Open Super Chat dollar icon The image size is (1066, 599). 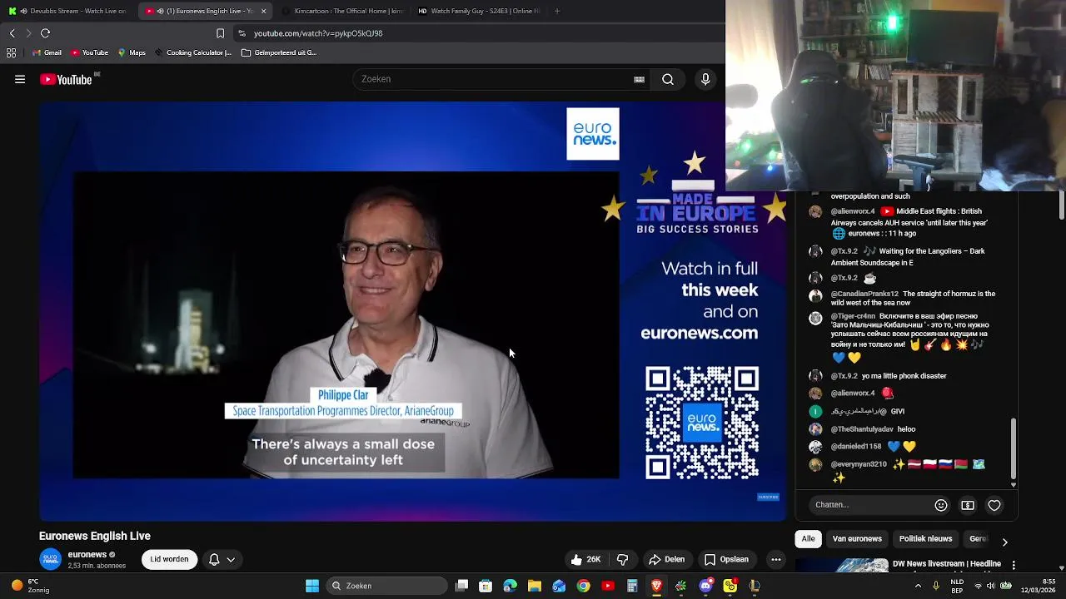pos(968,505)
